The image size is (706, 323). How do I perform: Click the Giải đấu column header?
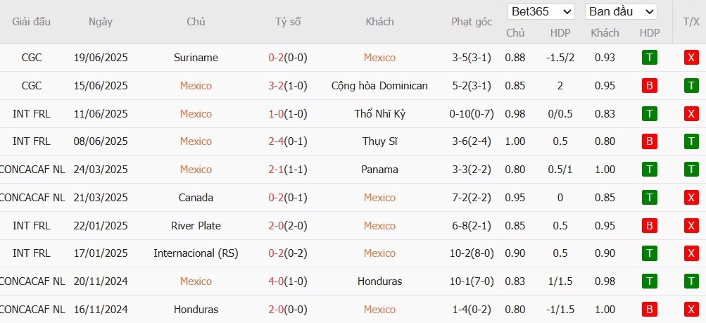pos(32,22)
